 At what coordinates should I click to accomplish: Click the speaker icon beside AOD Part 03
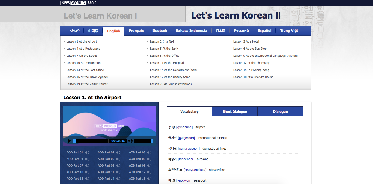pos(149,152)
